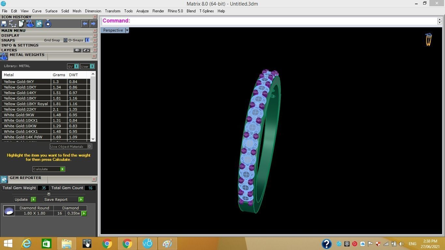Open the Perspective viewport dropdown arrow
Screen dimensions: 445x250
pyautogui.click(x=127, y=30)
